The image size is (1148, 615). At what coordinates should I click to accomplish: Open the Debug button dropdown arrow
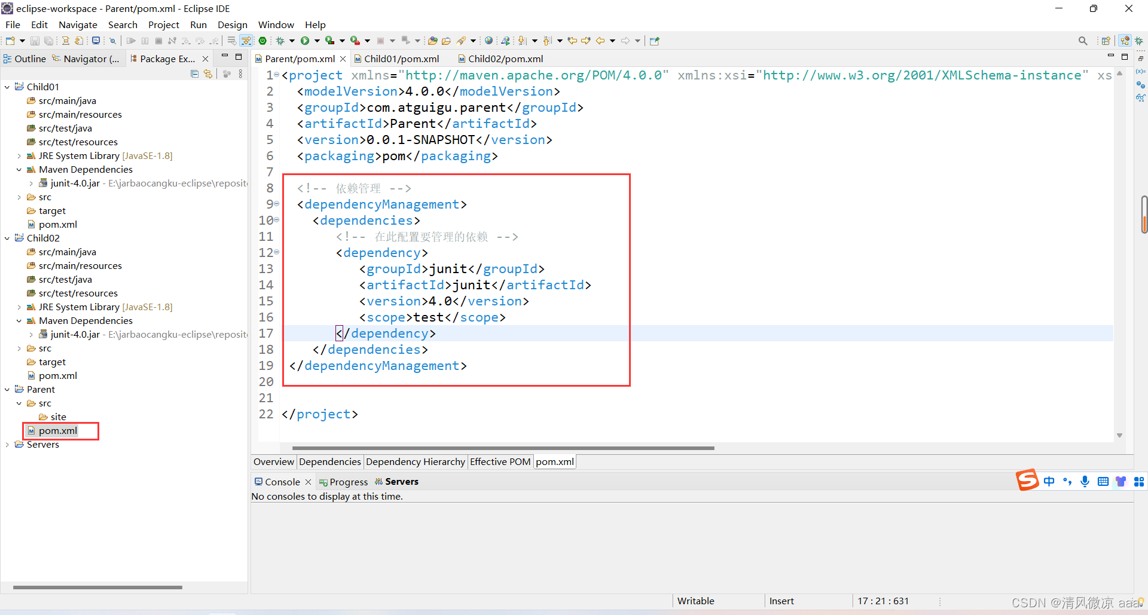tap(292, 41)
